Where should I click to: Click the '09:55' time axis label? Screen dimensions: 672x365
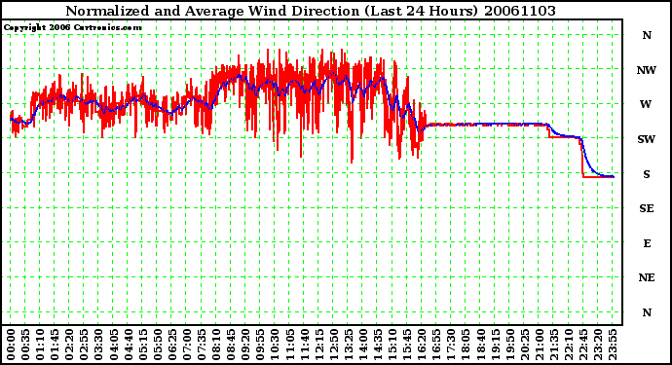(x=261, y=345)
